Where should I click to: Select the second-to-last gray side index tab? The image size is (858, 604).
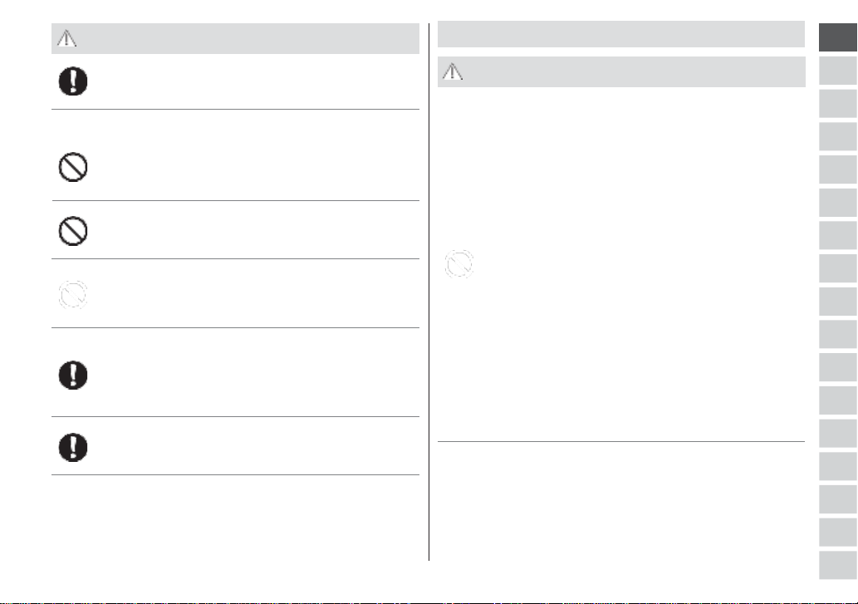(x=838, y=532)
